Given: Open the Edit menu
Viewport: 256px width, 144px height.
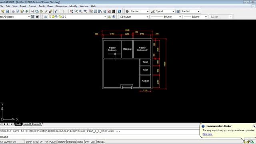Looking at the screenshot, I should (x=8, y=6).
